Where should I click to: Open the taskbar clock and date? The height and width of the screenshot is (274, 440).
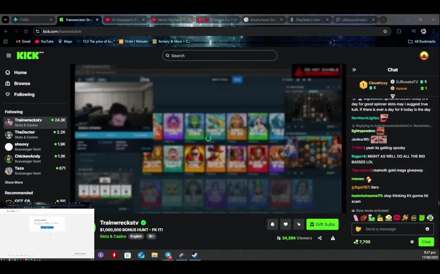pos(429,255)
